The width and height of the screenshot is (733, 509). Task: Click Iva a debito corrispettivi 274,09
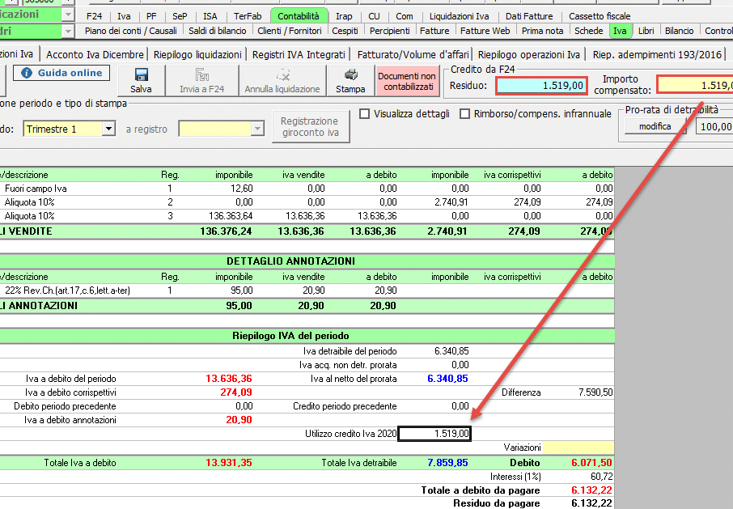pyautogui.click(x=236, y=392)
